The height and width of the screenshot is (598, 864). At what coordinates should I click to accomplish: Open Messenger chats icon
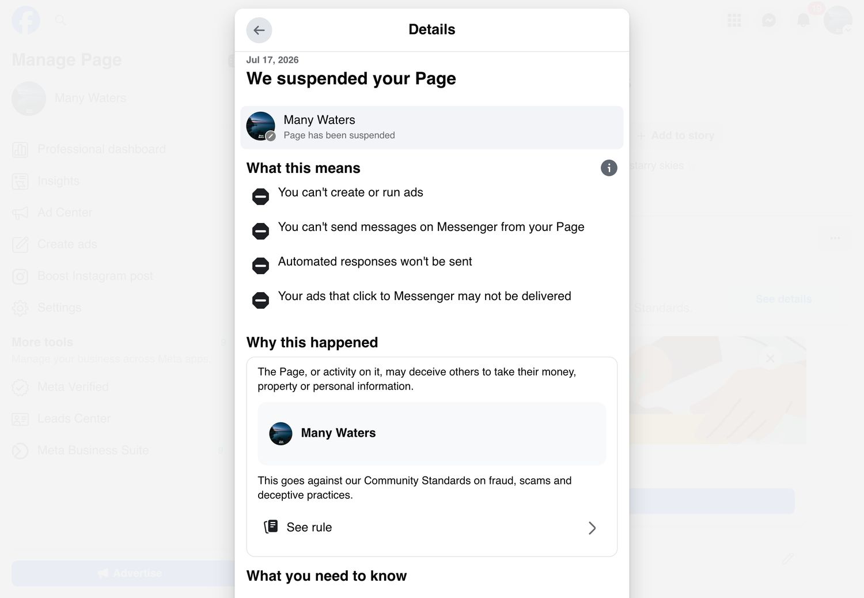coord(769,20)
